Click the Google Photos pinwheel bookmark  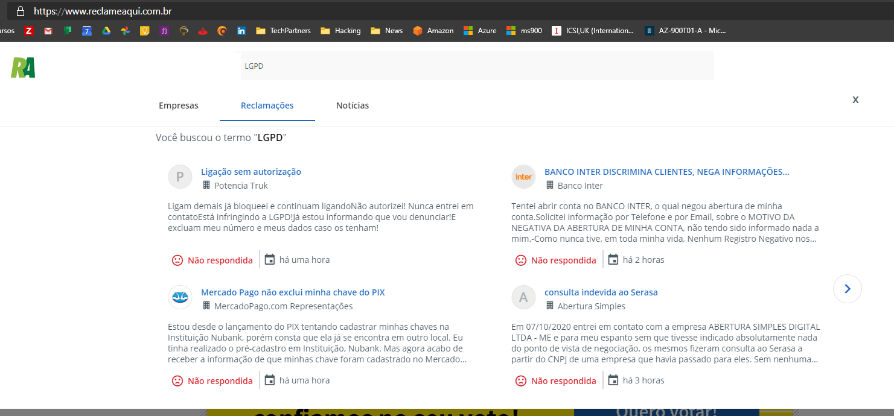(125, 31)
